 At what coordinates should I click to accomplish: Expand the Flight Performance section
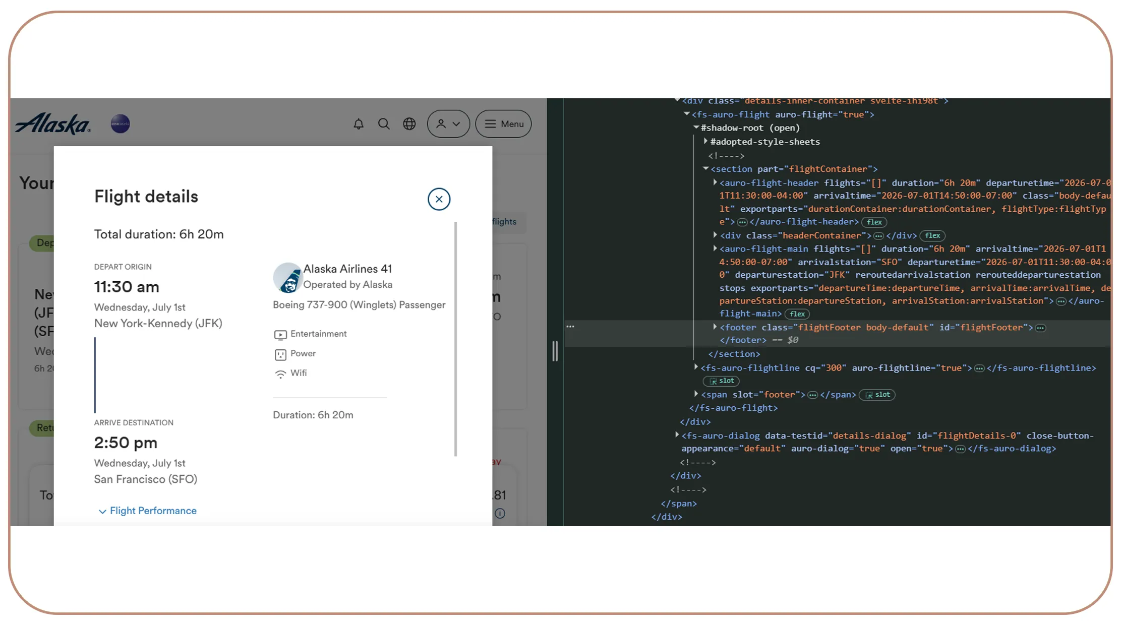148,511
